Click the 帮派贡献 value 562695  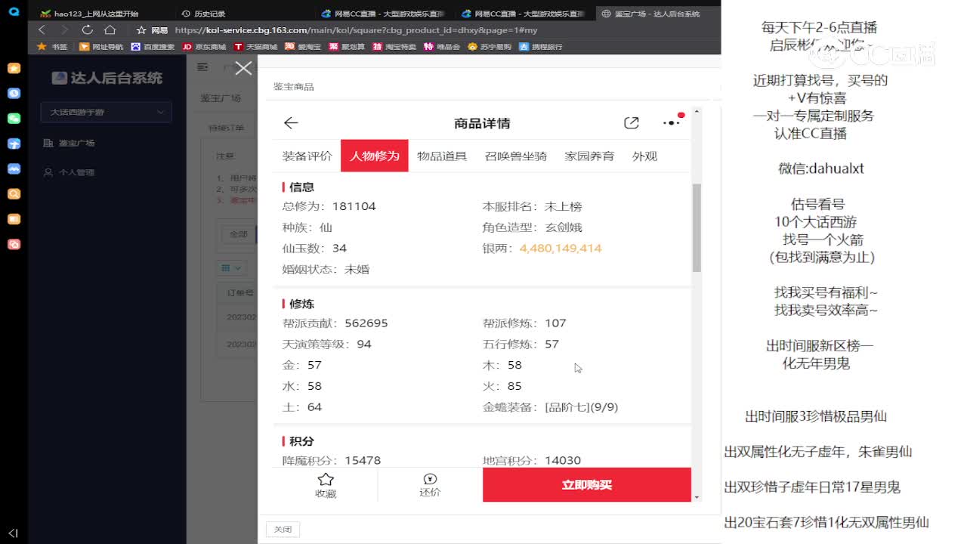click(366, 323)
